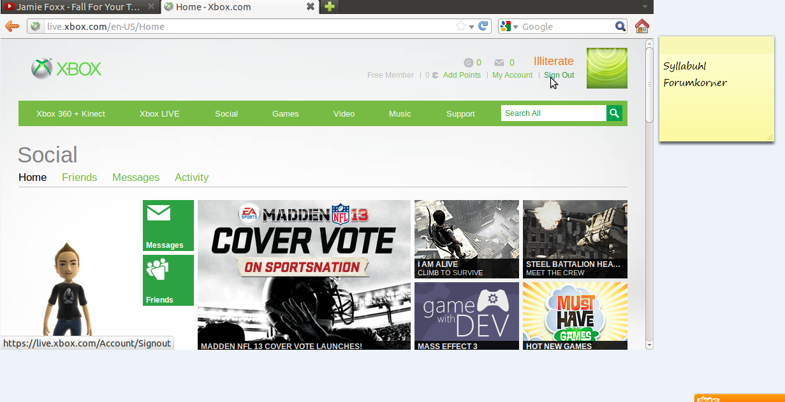The height and width of the screenshot is (402, 785).
Task: Open the Steel Battalion tile
Action: [x=575, y=239]
